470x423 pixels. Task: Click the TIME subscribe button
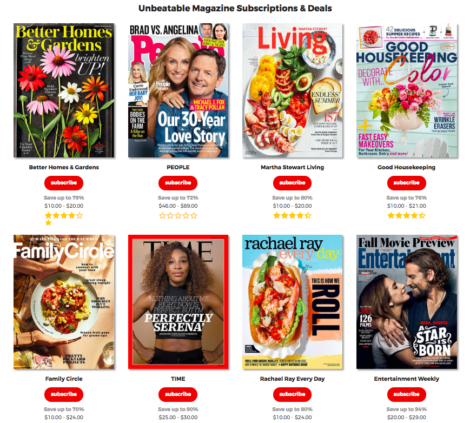pyautogui.click(x=178, y=394)
